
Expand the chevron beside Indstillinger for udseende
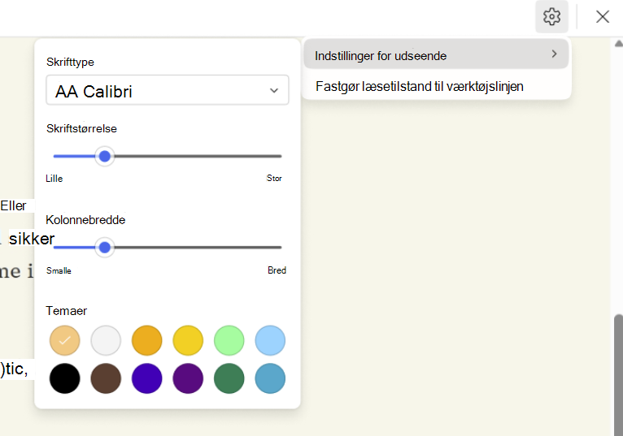pos(554,54)
